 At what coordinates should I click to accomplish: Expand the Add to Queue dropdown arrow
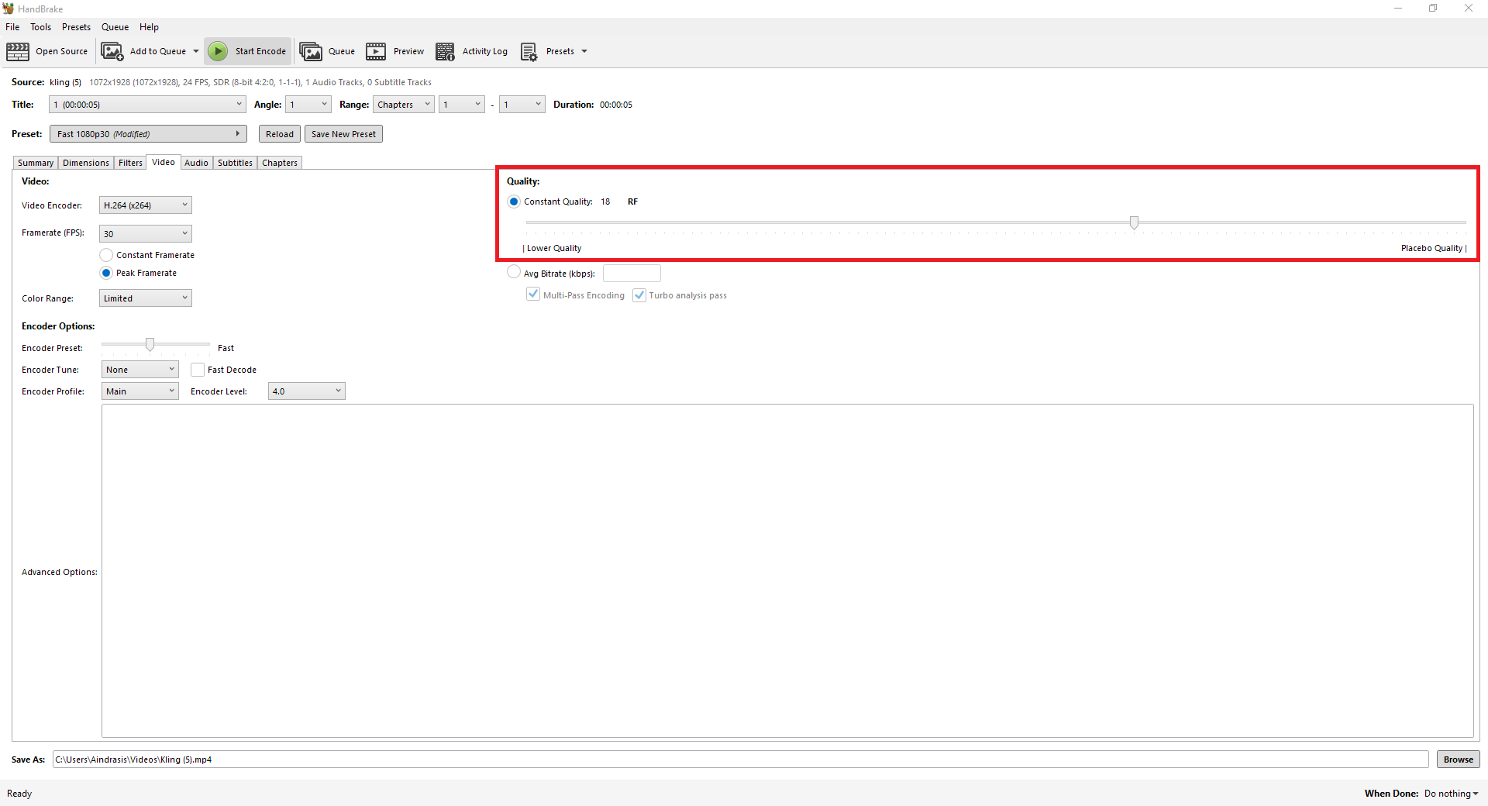(196, 52)
